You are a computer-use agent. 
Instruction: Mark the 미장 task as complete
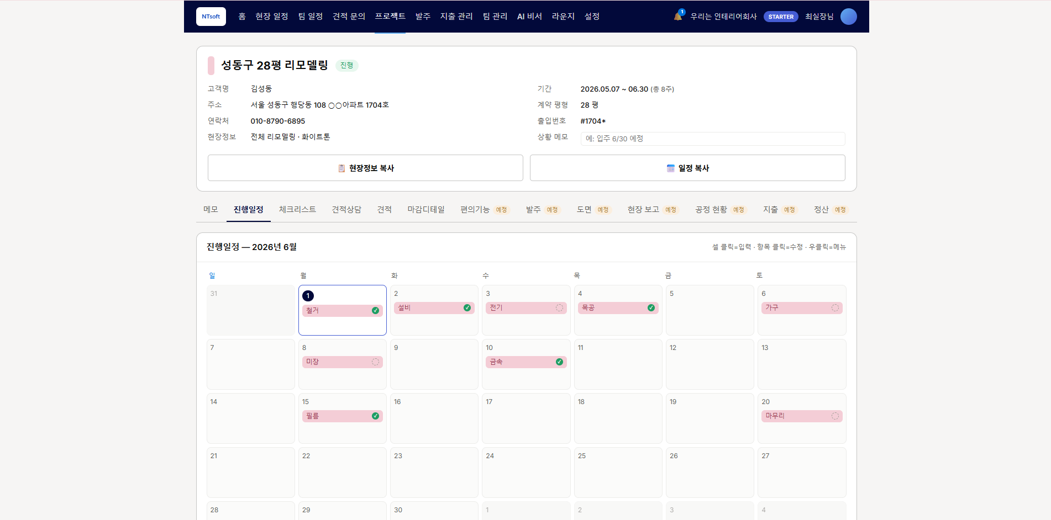click(375, 362)
